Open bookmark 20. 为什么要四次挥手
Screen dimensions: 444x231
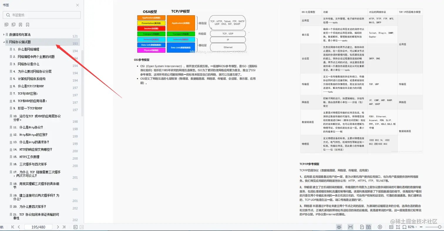(30, 207)
